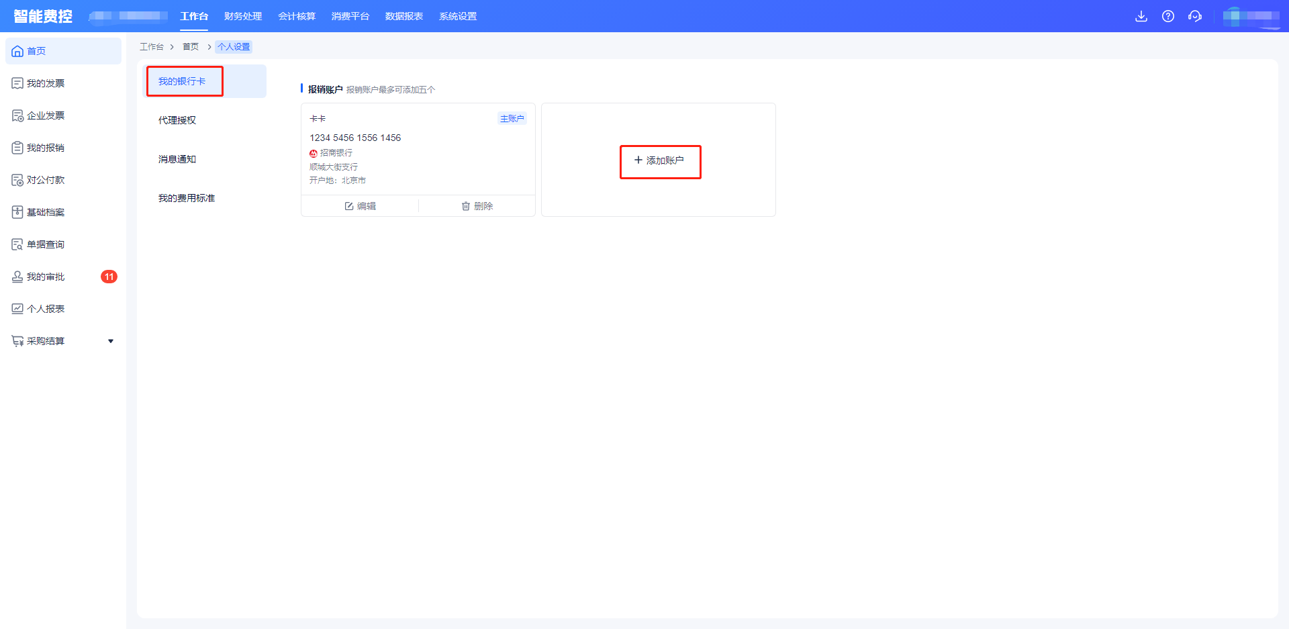
Task: Click the 首页 breadcrumb link
Action: pyautogui.click(x=191, y=47)
